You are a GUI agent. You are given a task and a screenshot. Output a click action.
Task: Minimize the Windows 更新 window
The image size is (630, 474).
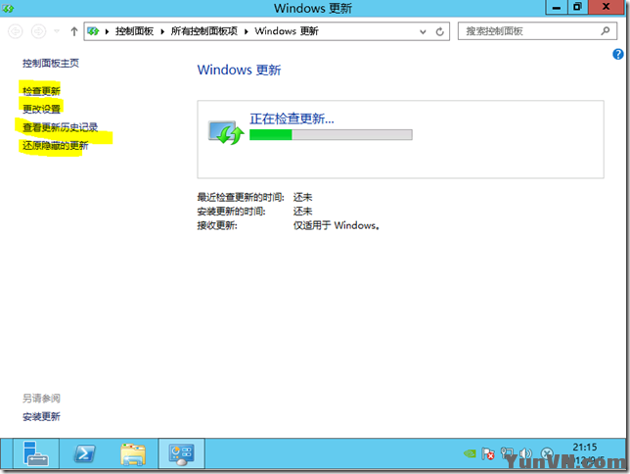coord(557,7)
